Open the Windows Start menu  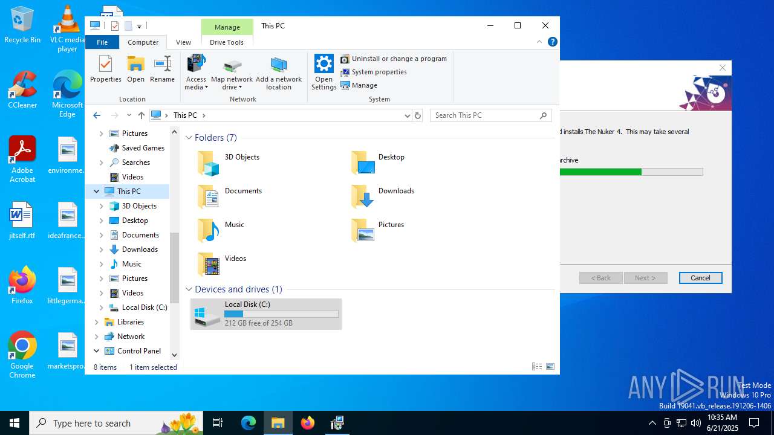pyautogui.click(x=15, y=423)
